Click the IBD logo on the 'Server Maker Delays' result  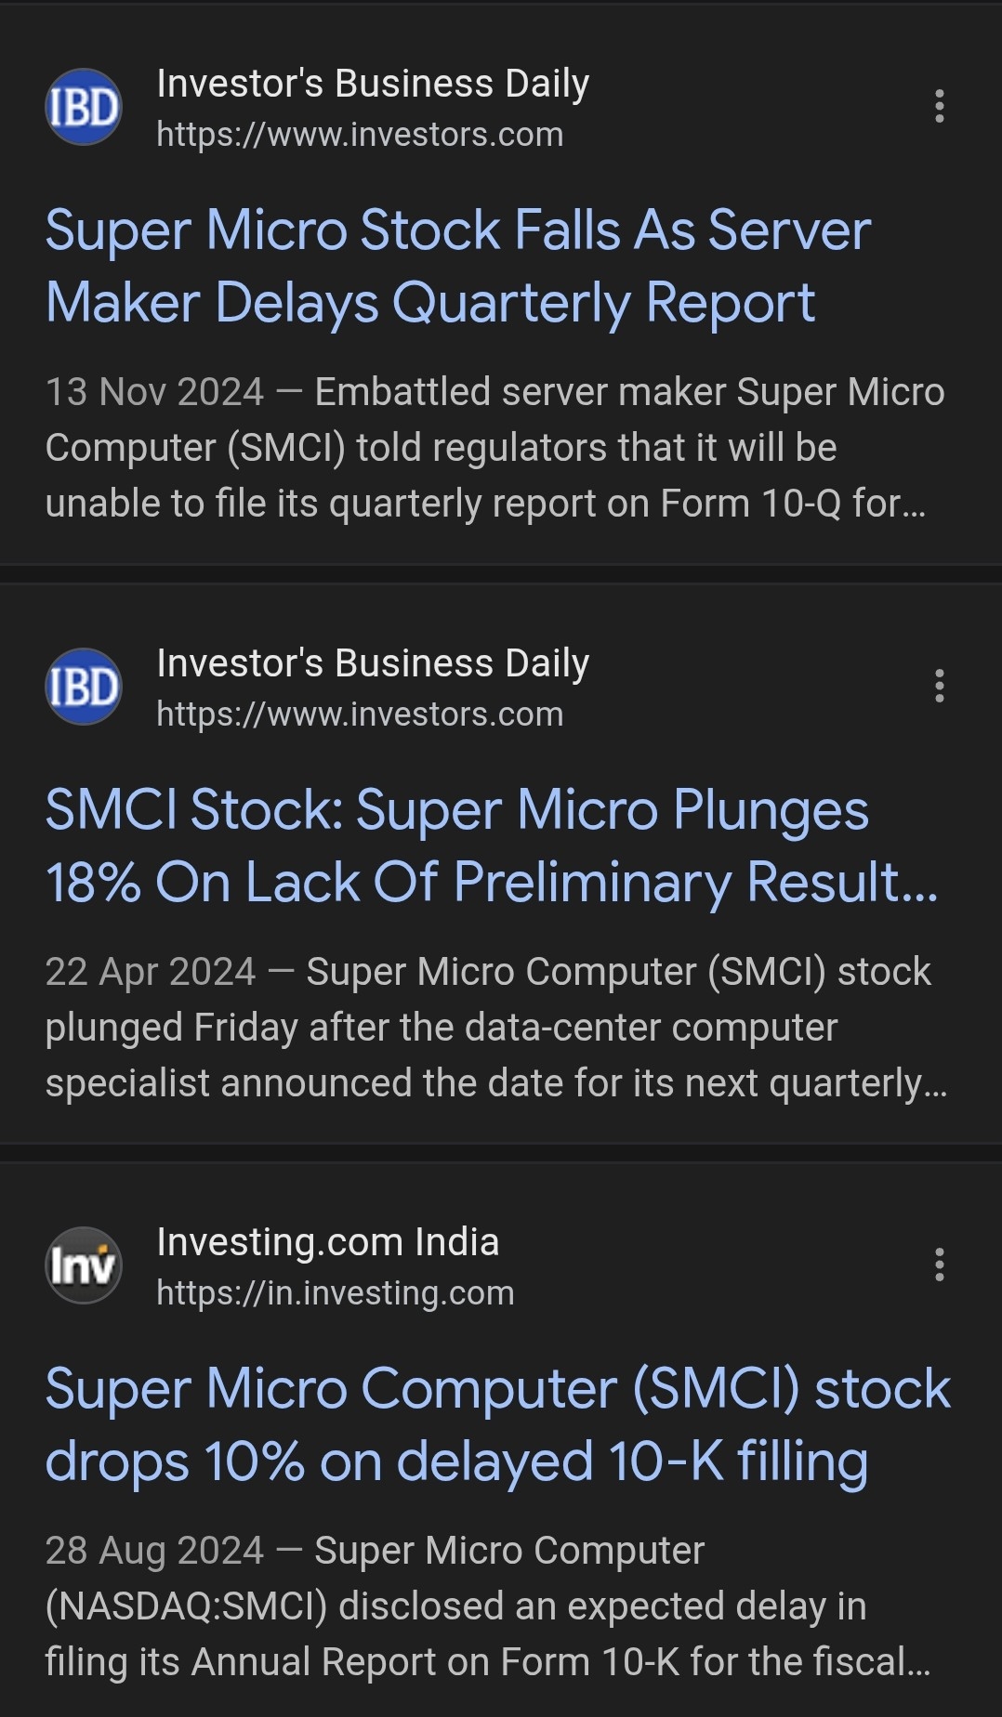[x=84, y=107]
